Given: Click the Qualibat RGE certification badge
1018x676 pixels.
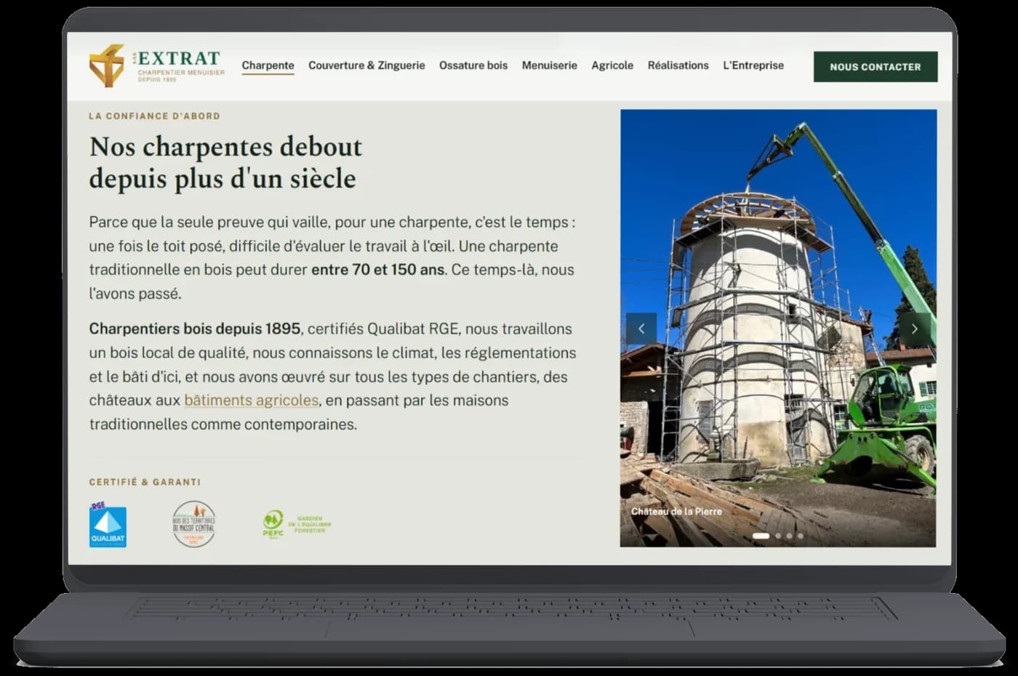Looking at the screenshot, I should [108, 524].
